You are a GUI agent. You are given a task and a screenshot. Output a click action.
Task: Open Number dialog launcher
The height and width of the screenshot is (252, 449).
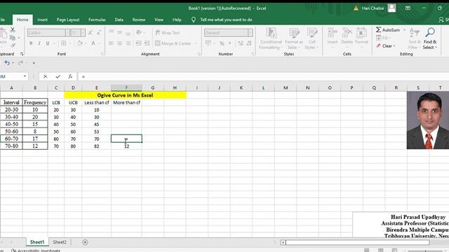click(x=253, y=54)
